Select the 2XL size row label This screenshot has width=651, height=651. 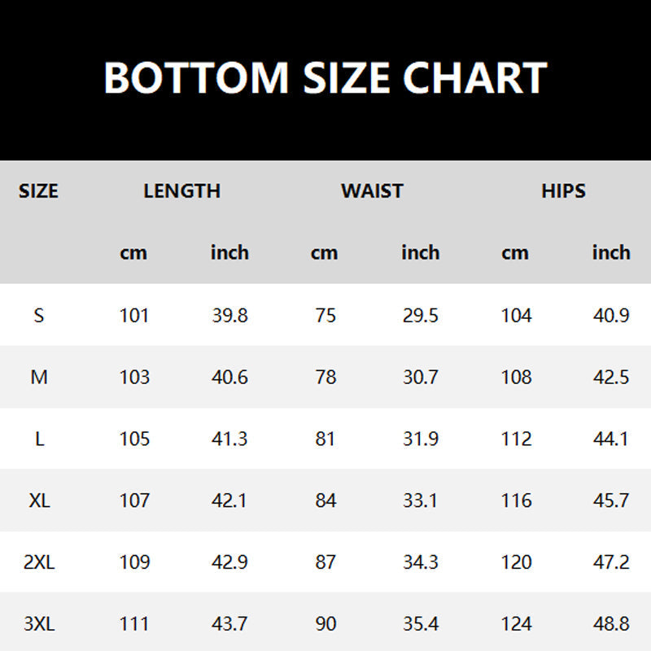coord(39,562)
